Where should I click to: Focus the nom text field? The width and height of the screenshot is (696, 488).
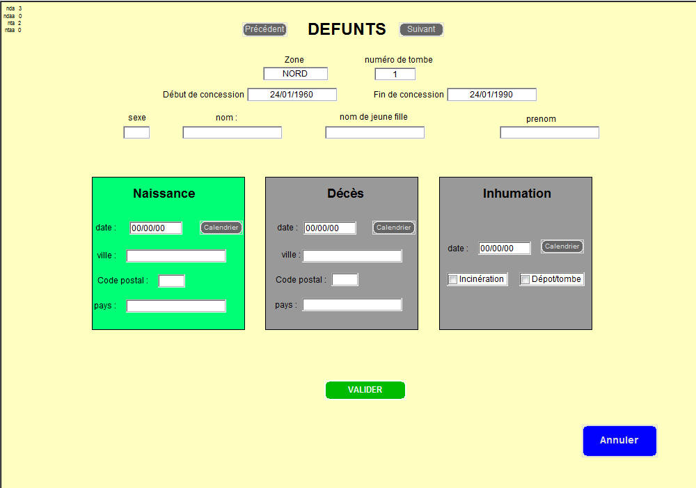(232, 132)
